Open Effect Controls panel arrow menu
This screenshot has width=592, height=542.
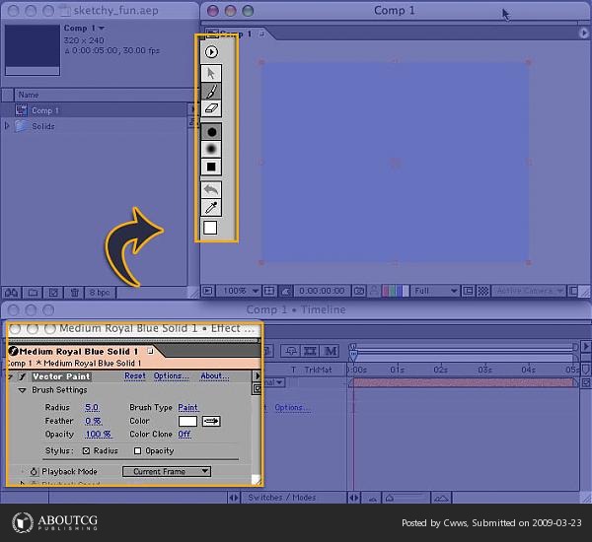coord(258,376)
